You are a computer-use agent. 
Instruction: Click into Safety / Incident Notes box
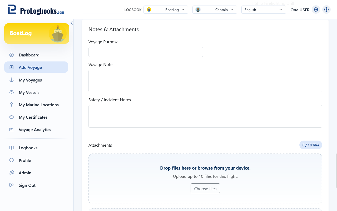click(205, 116)
